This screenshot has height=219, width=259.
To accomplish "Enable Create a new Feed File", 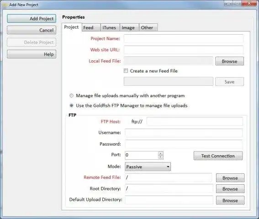I will pos(126,71).
